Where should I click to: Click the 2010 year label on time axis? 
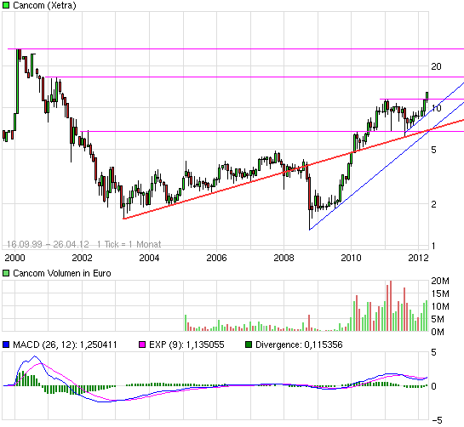click(x=351, y=258)
